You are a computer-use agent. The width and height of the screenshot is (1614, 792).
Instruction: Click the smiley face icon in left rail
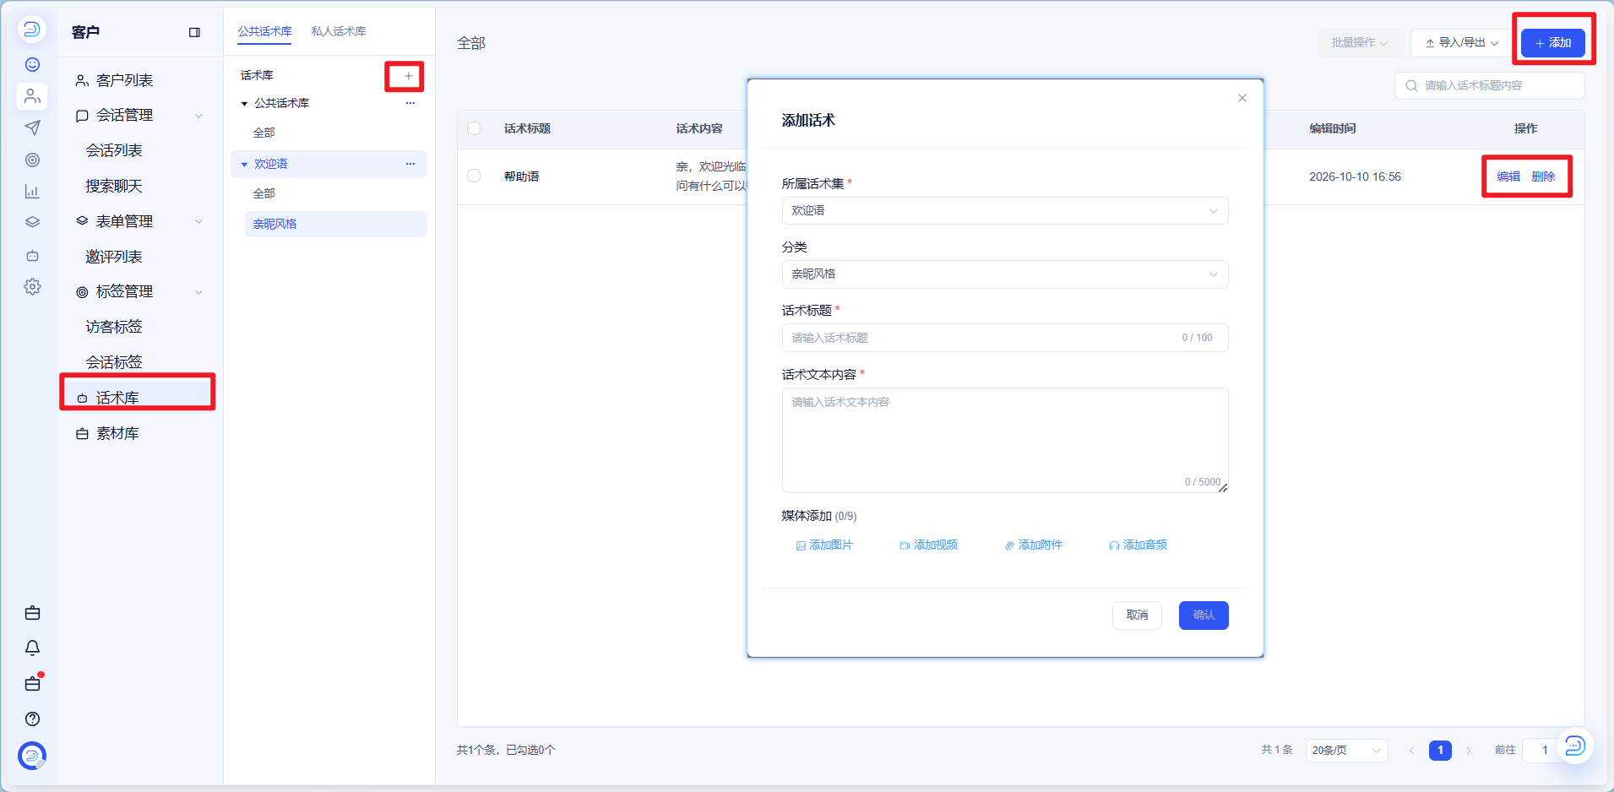pos(32,65)
